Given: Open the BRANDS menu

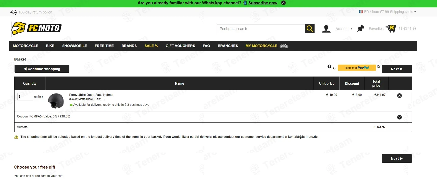Looking at the screenshot, I should [129, 46].
